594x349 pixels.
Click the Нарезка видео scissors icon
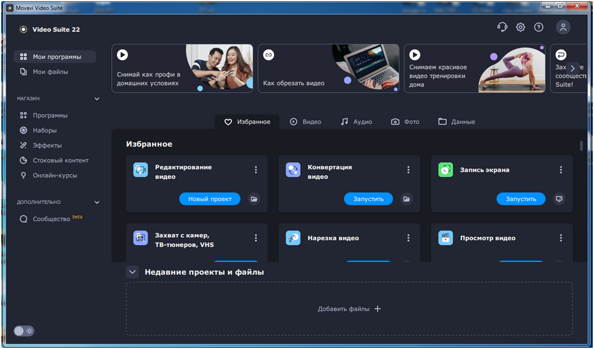pos(293,238)
